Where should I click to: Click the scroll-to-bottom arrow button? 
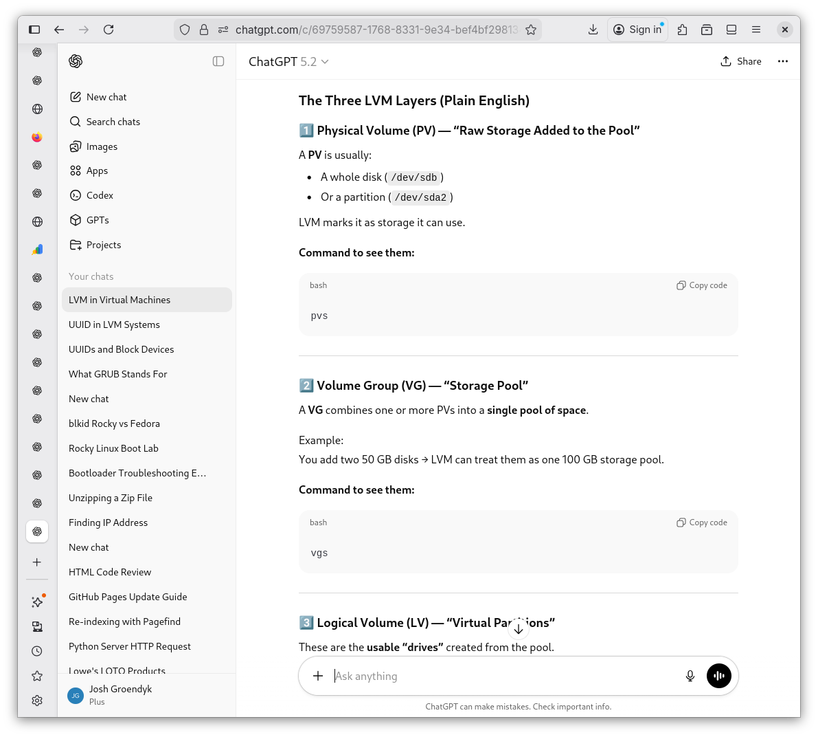pos(519,629)
